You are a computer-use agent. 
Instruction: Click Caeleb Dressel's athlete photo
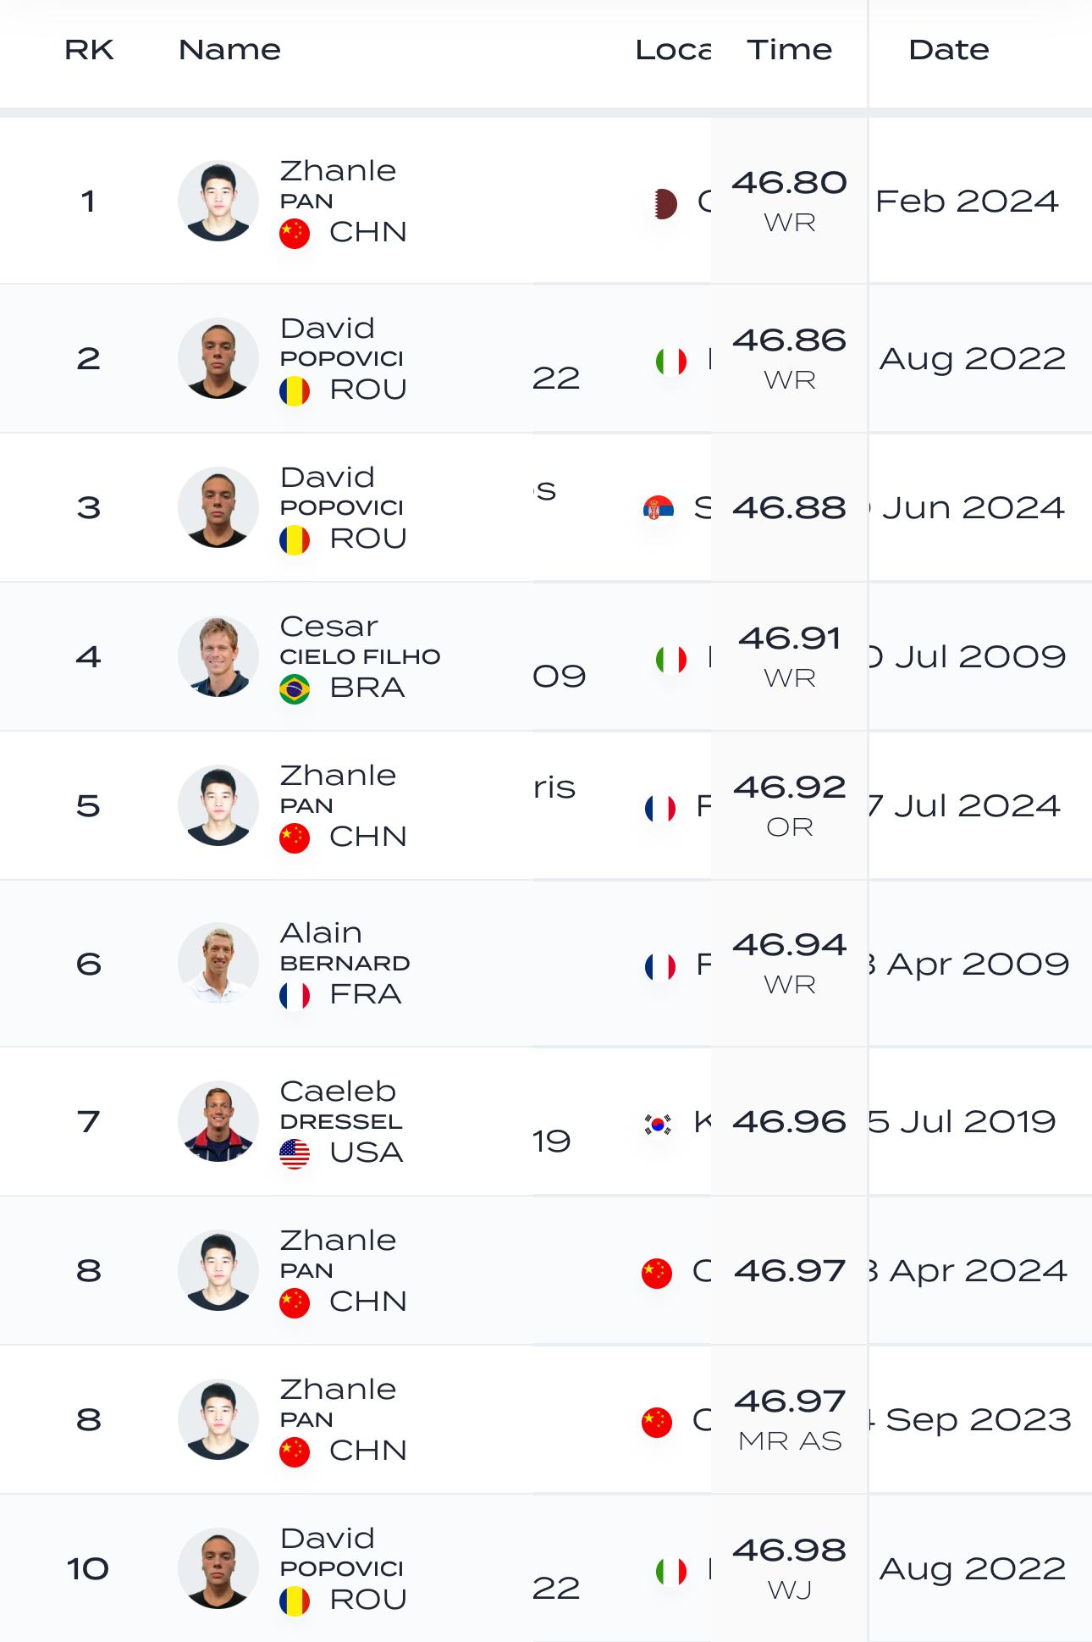218,1121
